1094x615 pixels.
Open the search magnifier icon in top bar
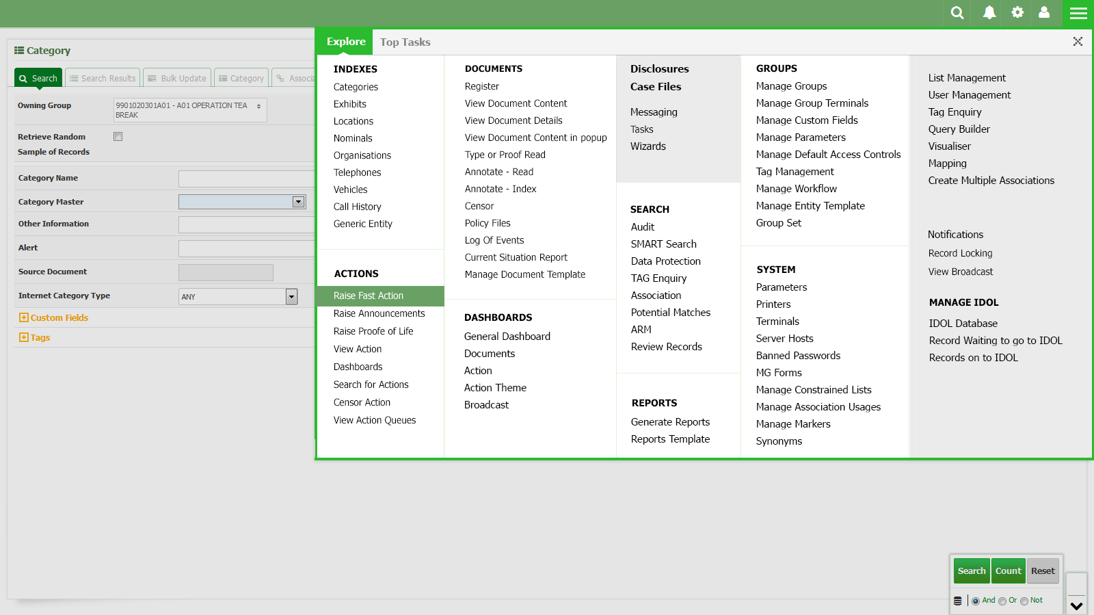(957, 12)
